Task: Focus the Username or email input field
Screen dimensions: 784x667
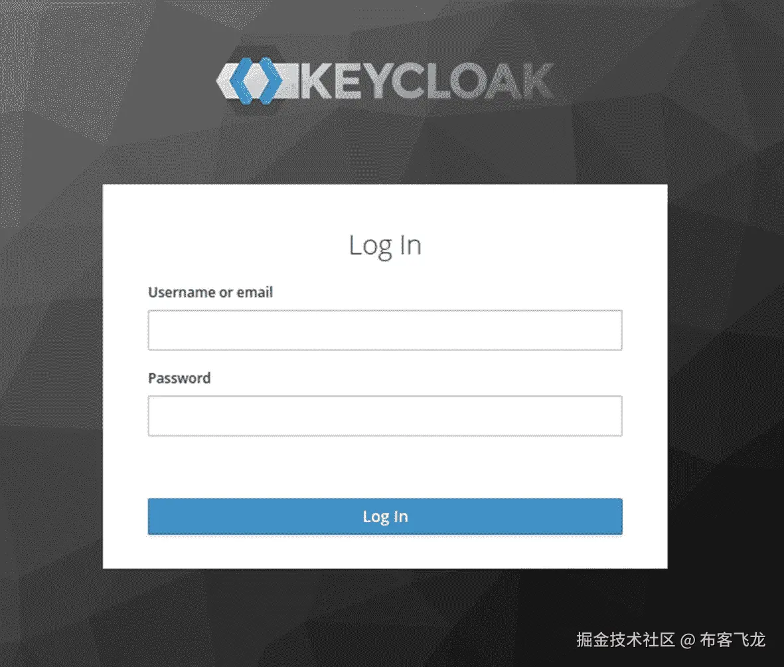Action: [x=385, y=330]
